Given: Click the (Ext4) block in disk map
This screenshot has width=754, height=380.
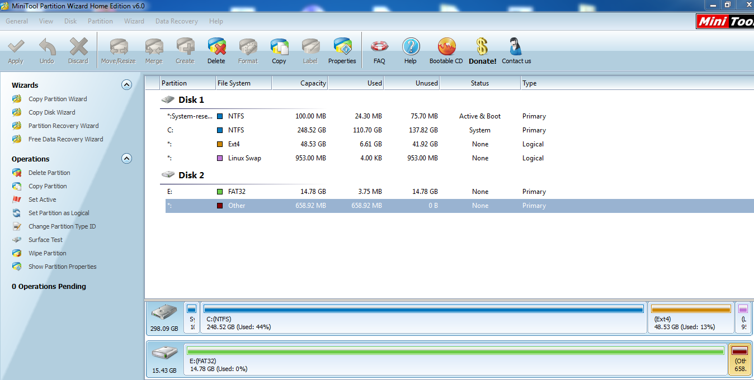Looking at the screenshot, I should pos(691,317).
